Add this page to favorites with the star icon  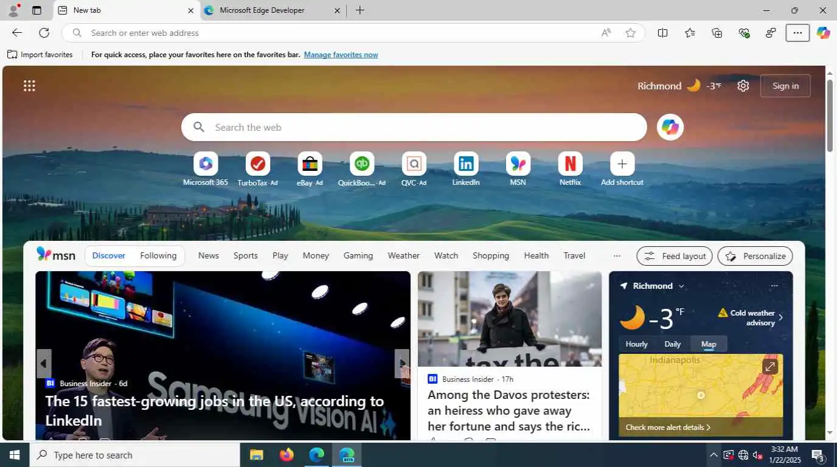[x=630, y=33]
